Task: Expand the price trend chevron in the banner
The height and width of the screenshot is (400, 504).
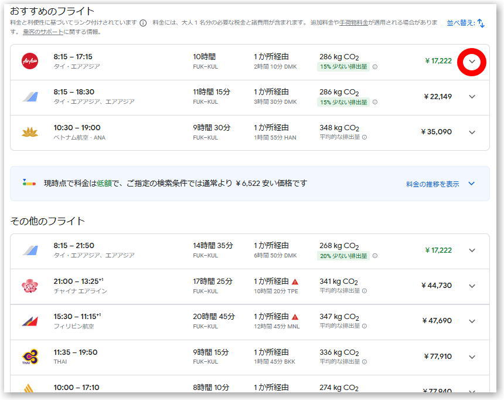Action: tap(472, 184)
